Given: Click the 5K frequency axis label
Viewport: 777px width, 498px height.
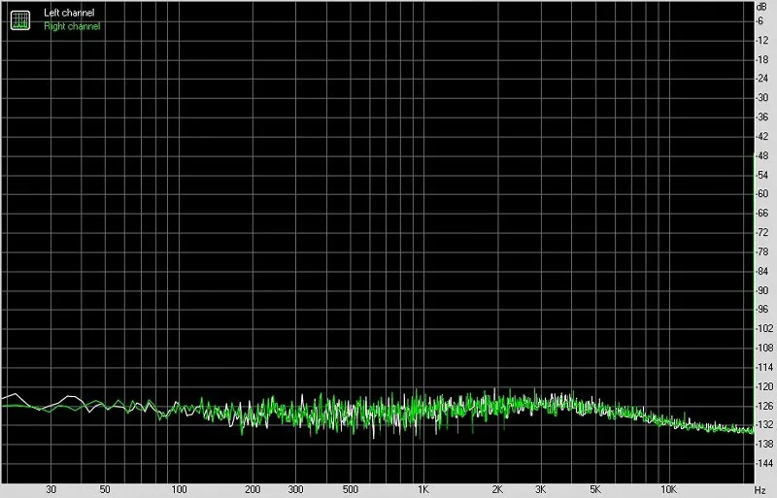Looking at the screenshot, I should 595,489.
